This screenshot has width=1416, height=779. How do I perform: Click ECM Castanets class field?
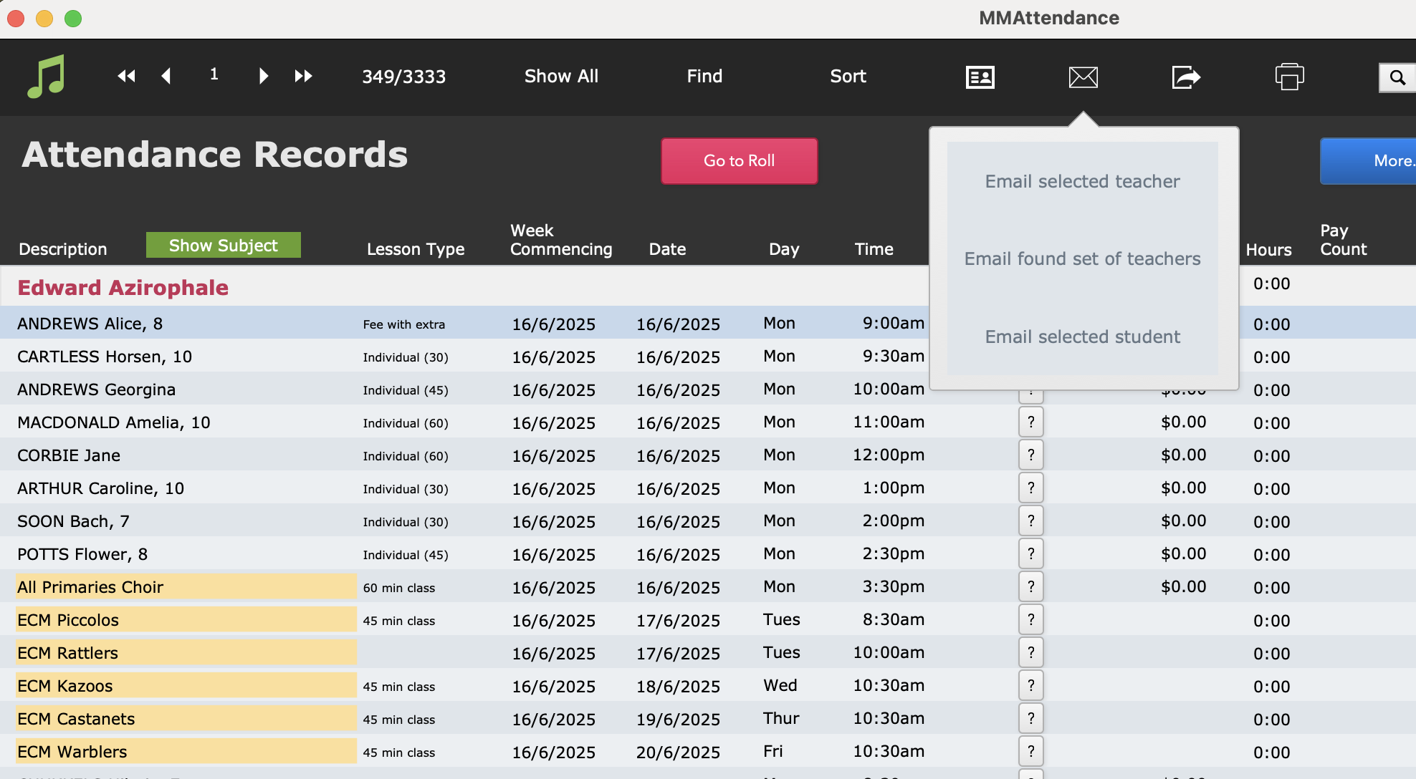186,719
